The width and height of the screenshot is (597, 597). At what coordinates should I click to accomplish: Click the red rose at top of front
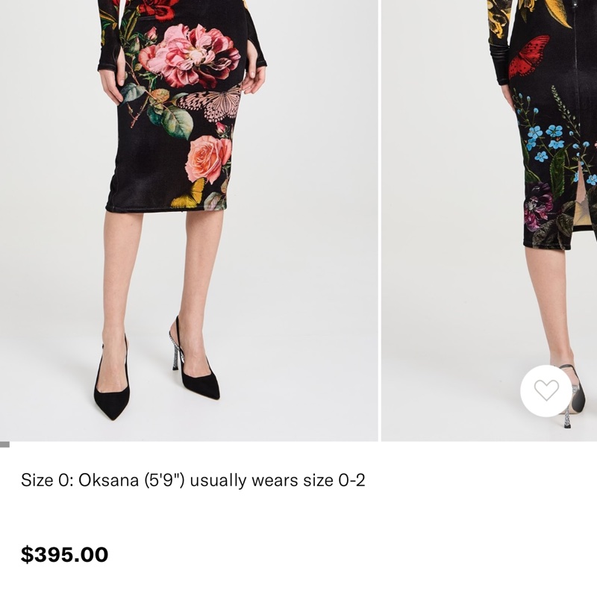coord(159,8)
